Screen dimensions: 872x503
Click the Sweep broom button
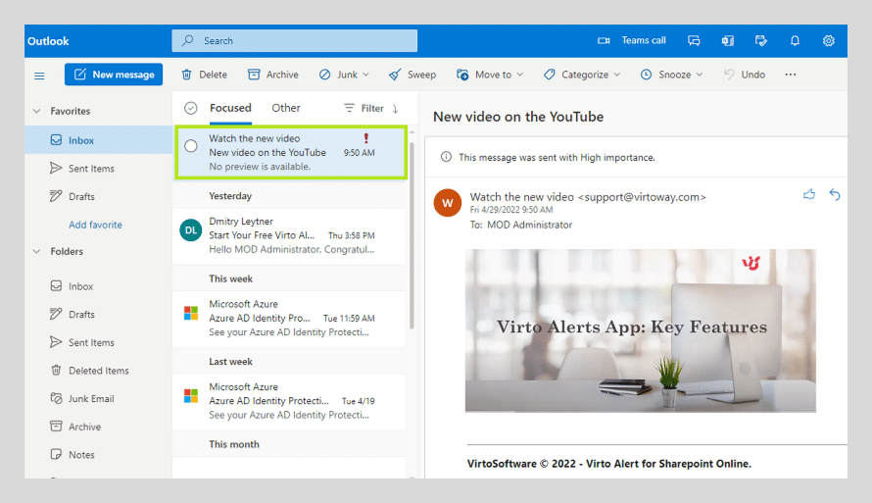[412, 75]
